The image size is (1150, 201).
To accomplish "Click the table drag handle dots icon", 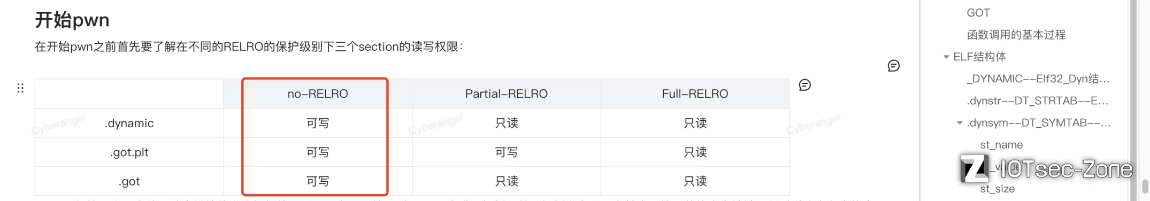I will (x=20, y=88).
